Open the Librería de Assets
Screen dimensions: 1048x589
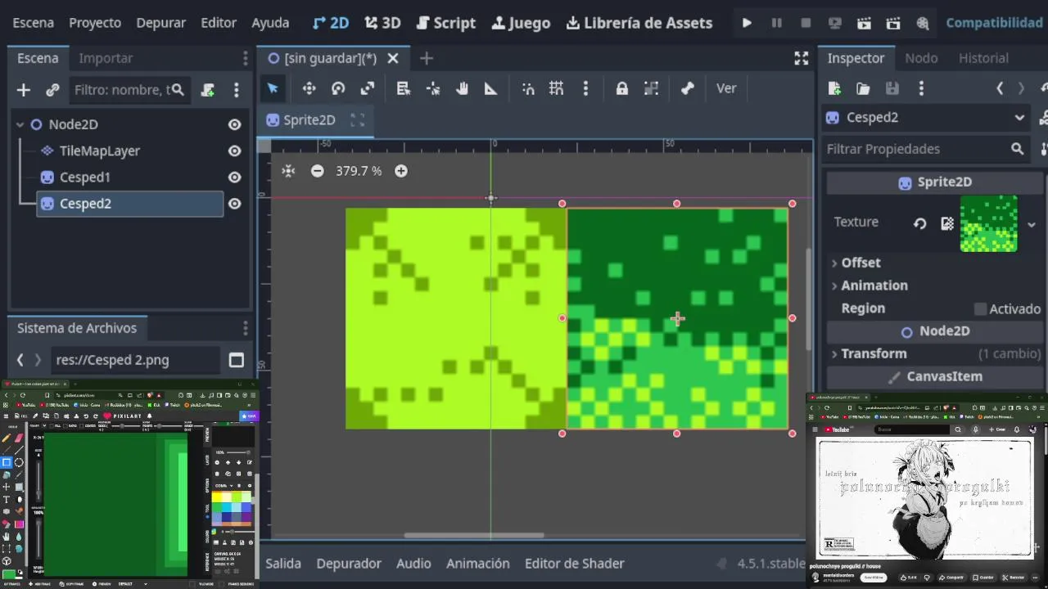click(639, 23)
